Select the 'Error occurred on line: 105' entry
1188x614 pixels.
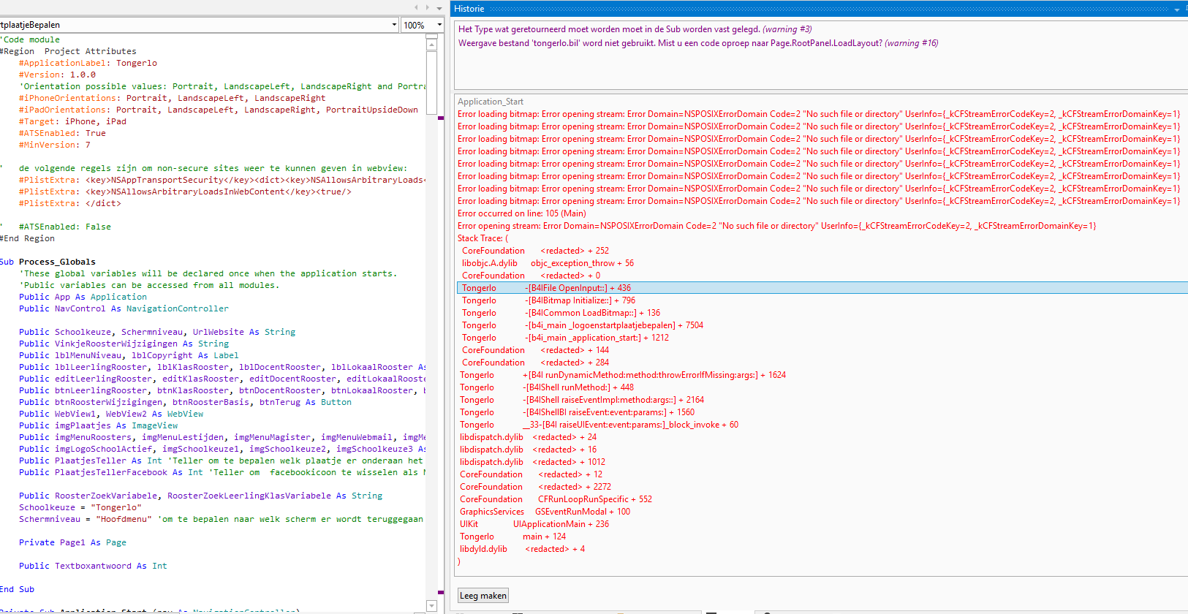[521, 213]
